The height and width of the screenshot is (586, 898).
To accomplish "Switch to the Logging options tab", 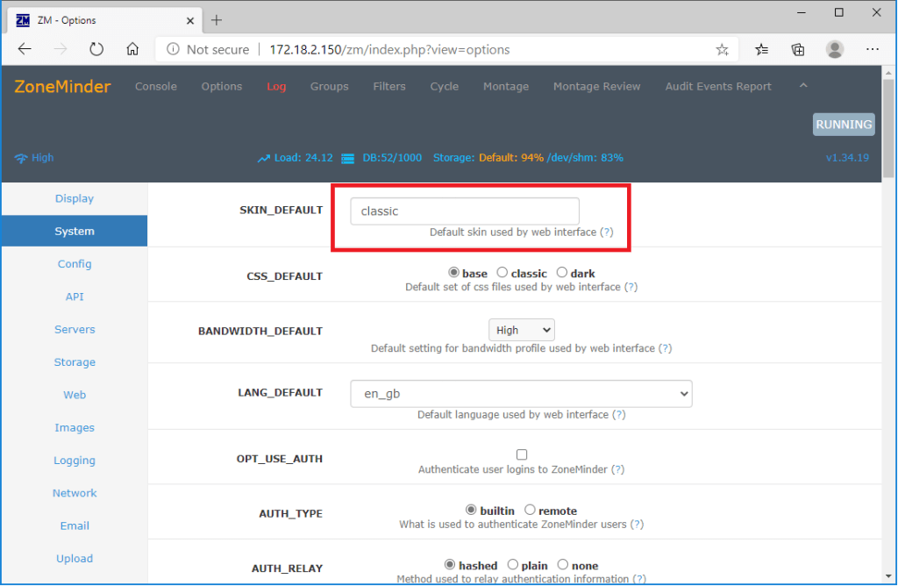I will click(75, 461).
